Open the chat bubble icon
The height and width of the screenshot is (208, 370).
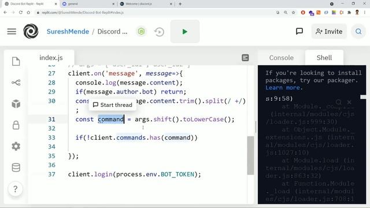tap(299, 31)
